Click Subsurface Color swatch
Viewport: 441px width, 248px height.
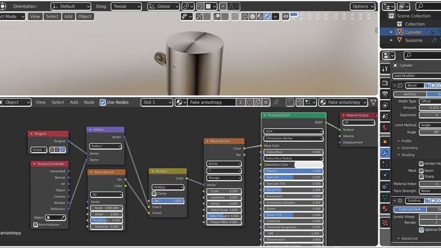pyautogui.click(x=309, y=165)
